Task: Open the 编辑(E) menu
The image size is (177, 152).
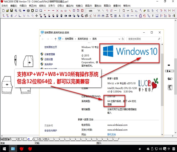Action: point(14,6)
